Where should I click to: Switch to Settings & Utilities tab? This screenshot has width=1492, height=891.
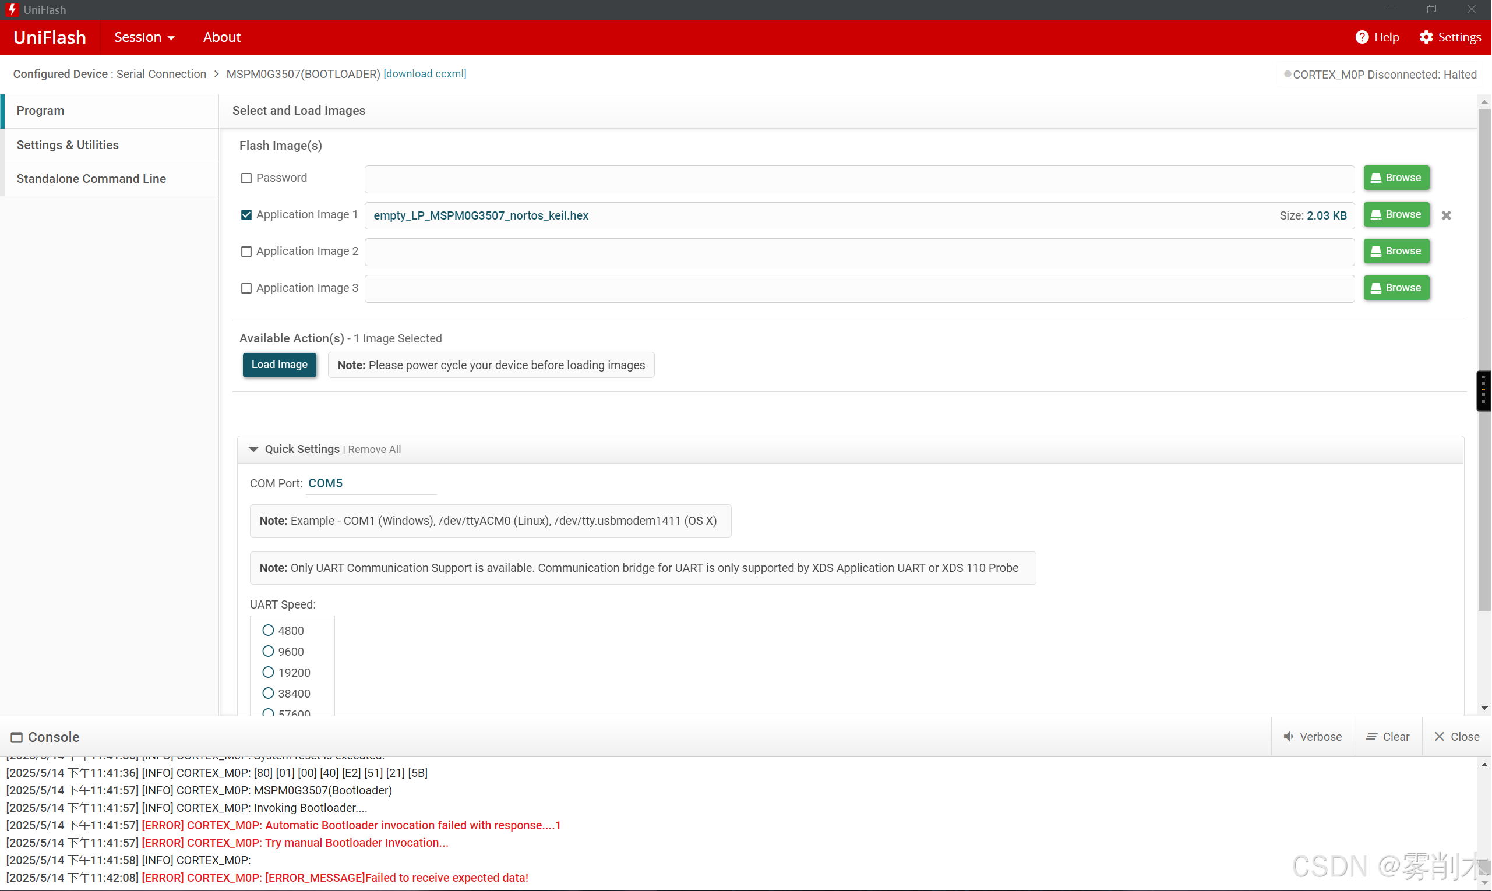[x=111, y=144]
